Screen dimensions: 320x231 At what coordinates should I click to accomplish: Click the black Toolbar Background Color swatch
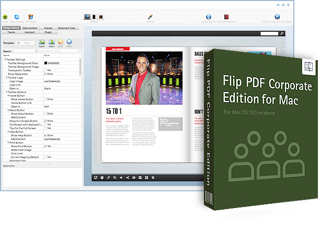[45, 63]
